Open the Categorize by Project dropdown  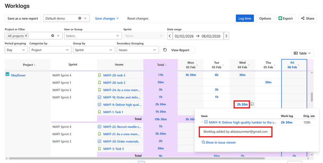[x=50, y=50]
